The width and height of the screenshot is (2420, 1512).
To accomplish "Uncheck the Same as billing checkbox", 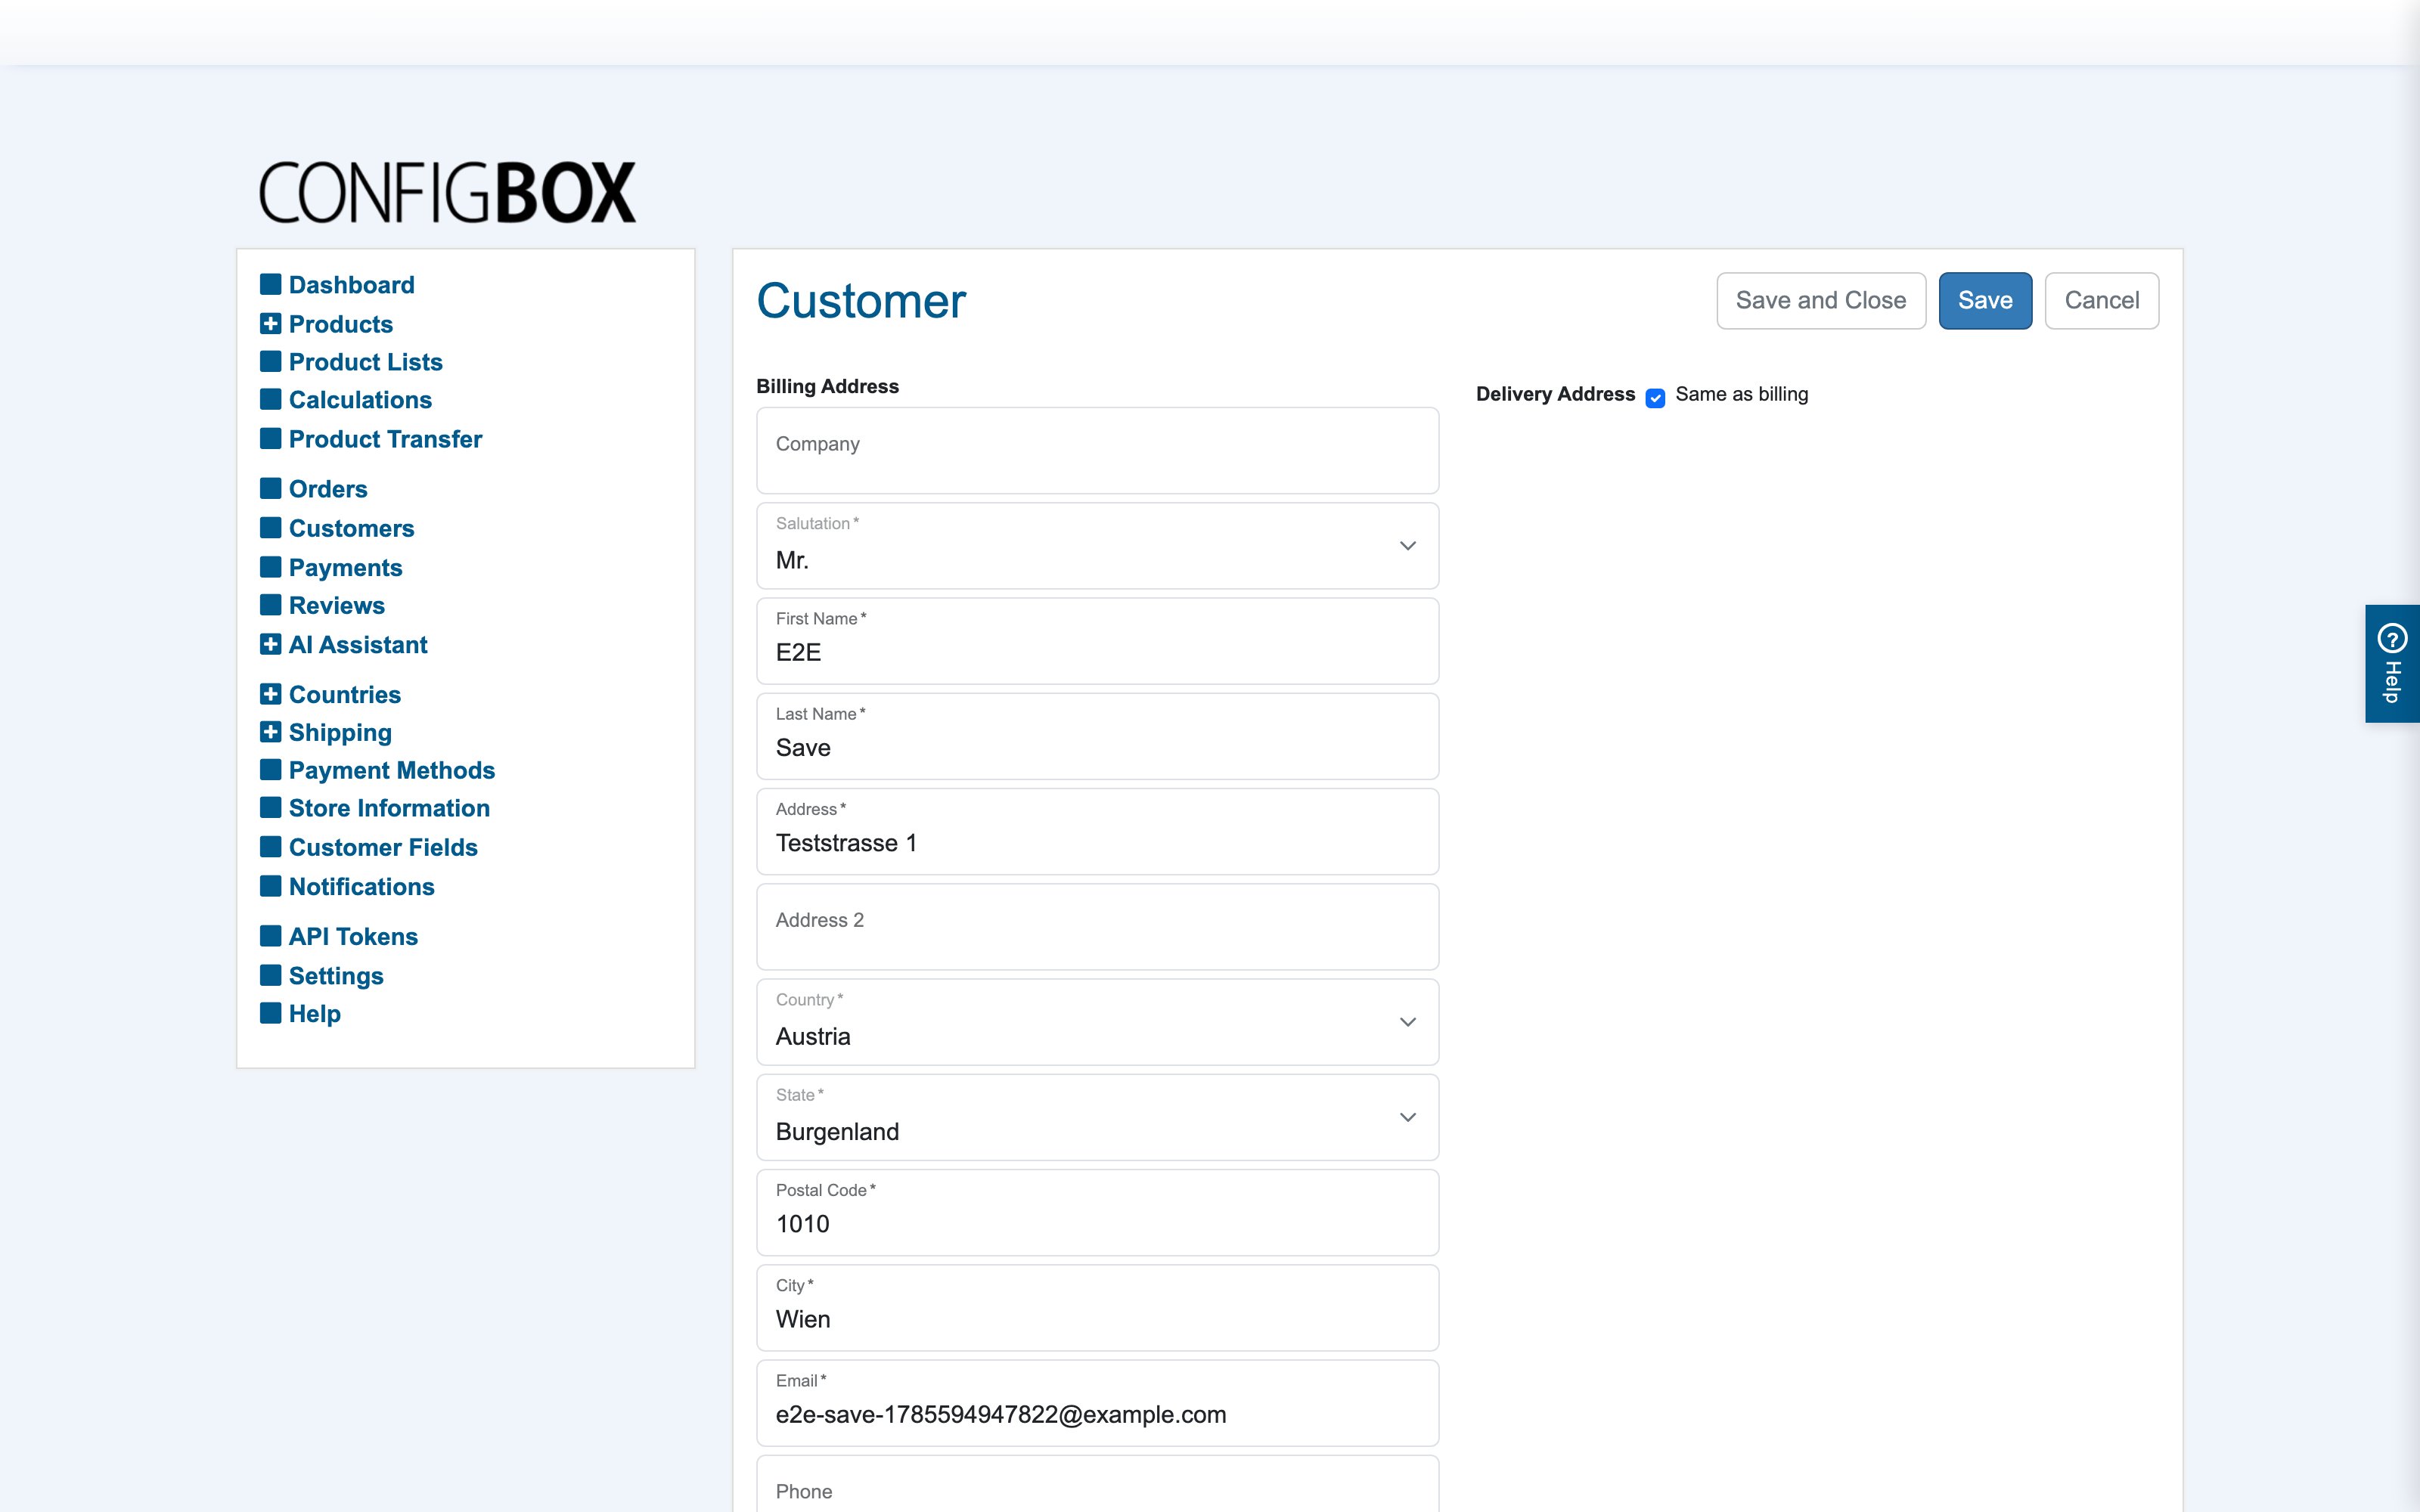I will click(x=1655, y=397).
